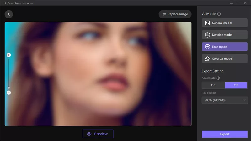Click the info icon beside Accelerate
This screenshot has width=251, height=141.
(218, 78)
